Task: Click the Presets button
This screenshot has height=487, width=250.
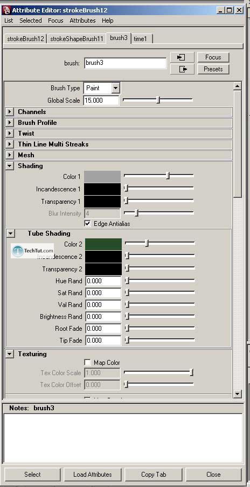Action: (213, 69)
